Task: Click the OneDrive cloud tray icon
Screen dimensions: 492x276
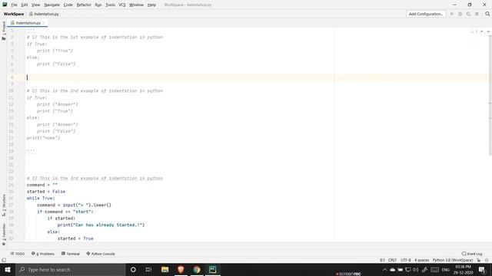Action: pyautogui.click(x=392, y=269)
